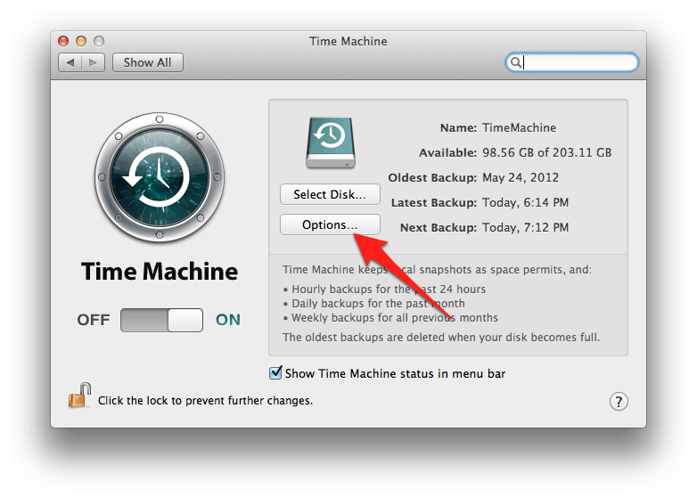Click the padlock icon to lock settings
This screenshot has height=498, width=697.
click(x=79, y=396)
